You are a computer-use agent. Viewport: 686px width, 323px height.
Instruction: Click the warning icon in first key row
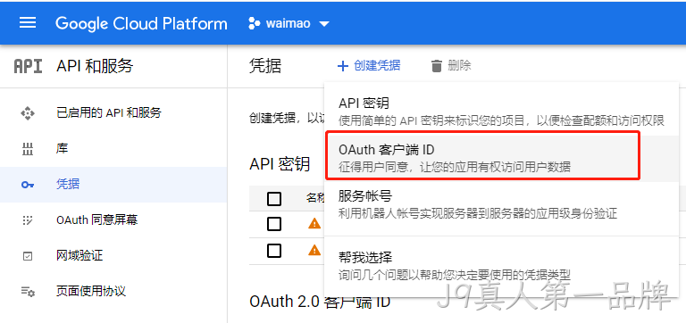pos(314,224)
